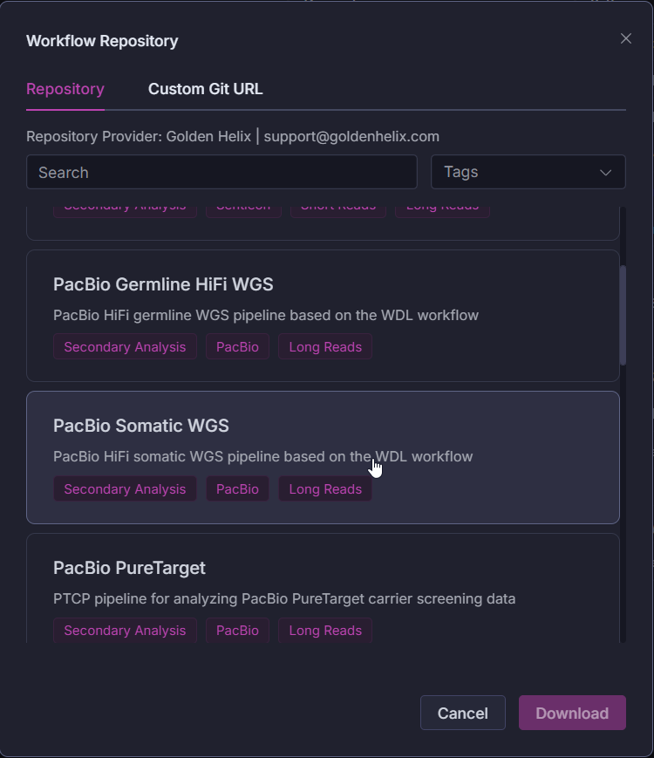Click PacBio tag under Somatic WGS
The image size is (654, 758).
237,489
